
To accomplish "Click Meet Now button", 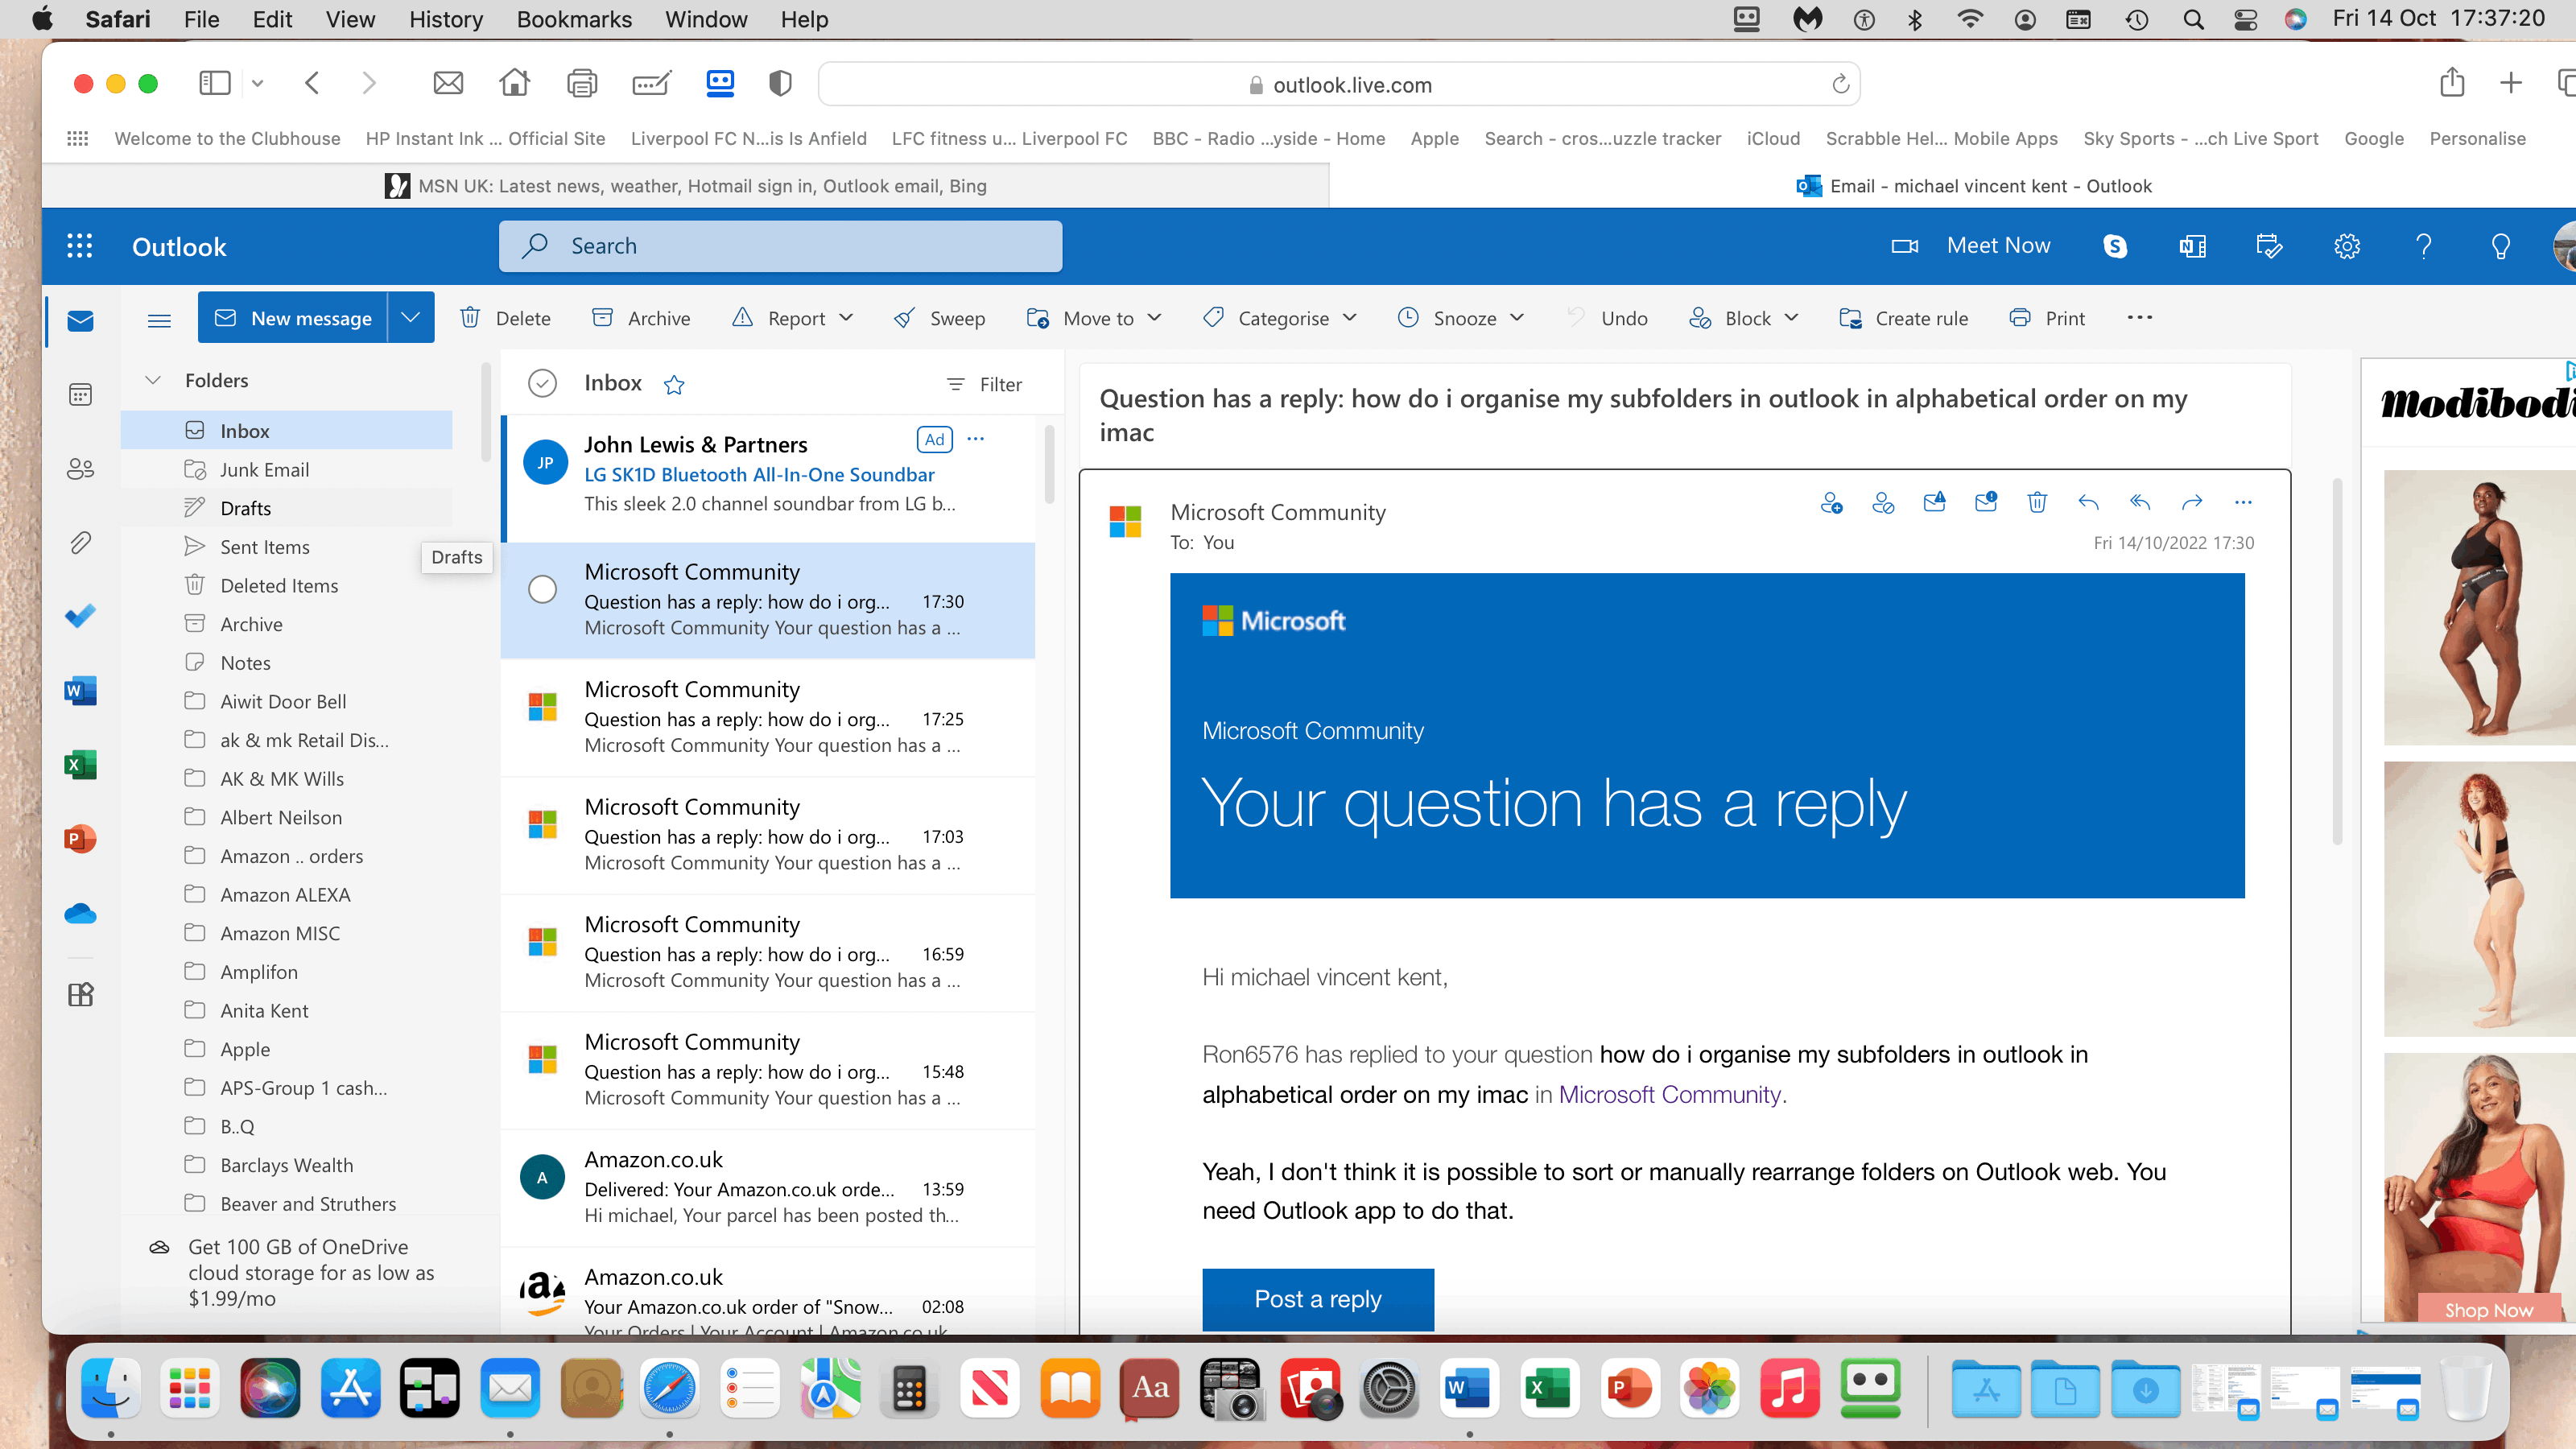I will click(1971, 246).
